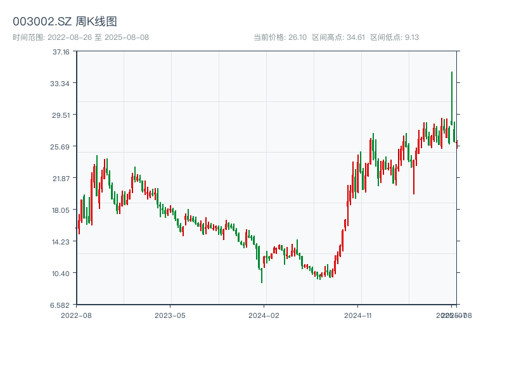Screen dimensions: 507x380
Task: Click the 33.34 y-axis label
Action: tap(61, 84)
